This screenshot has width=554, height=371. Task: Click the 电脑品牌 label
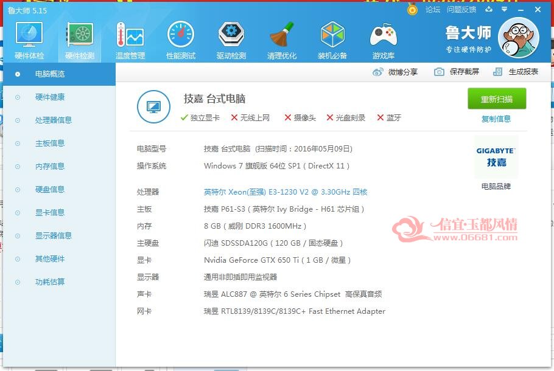click(496, 186)
